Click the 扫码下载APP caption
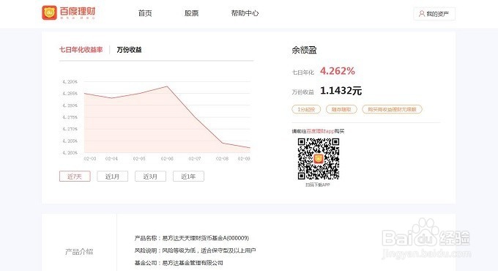This screenshot has width=498, height=271. point(318,185)
